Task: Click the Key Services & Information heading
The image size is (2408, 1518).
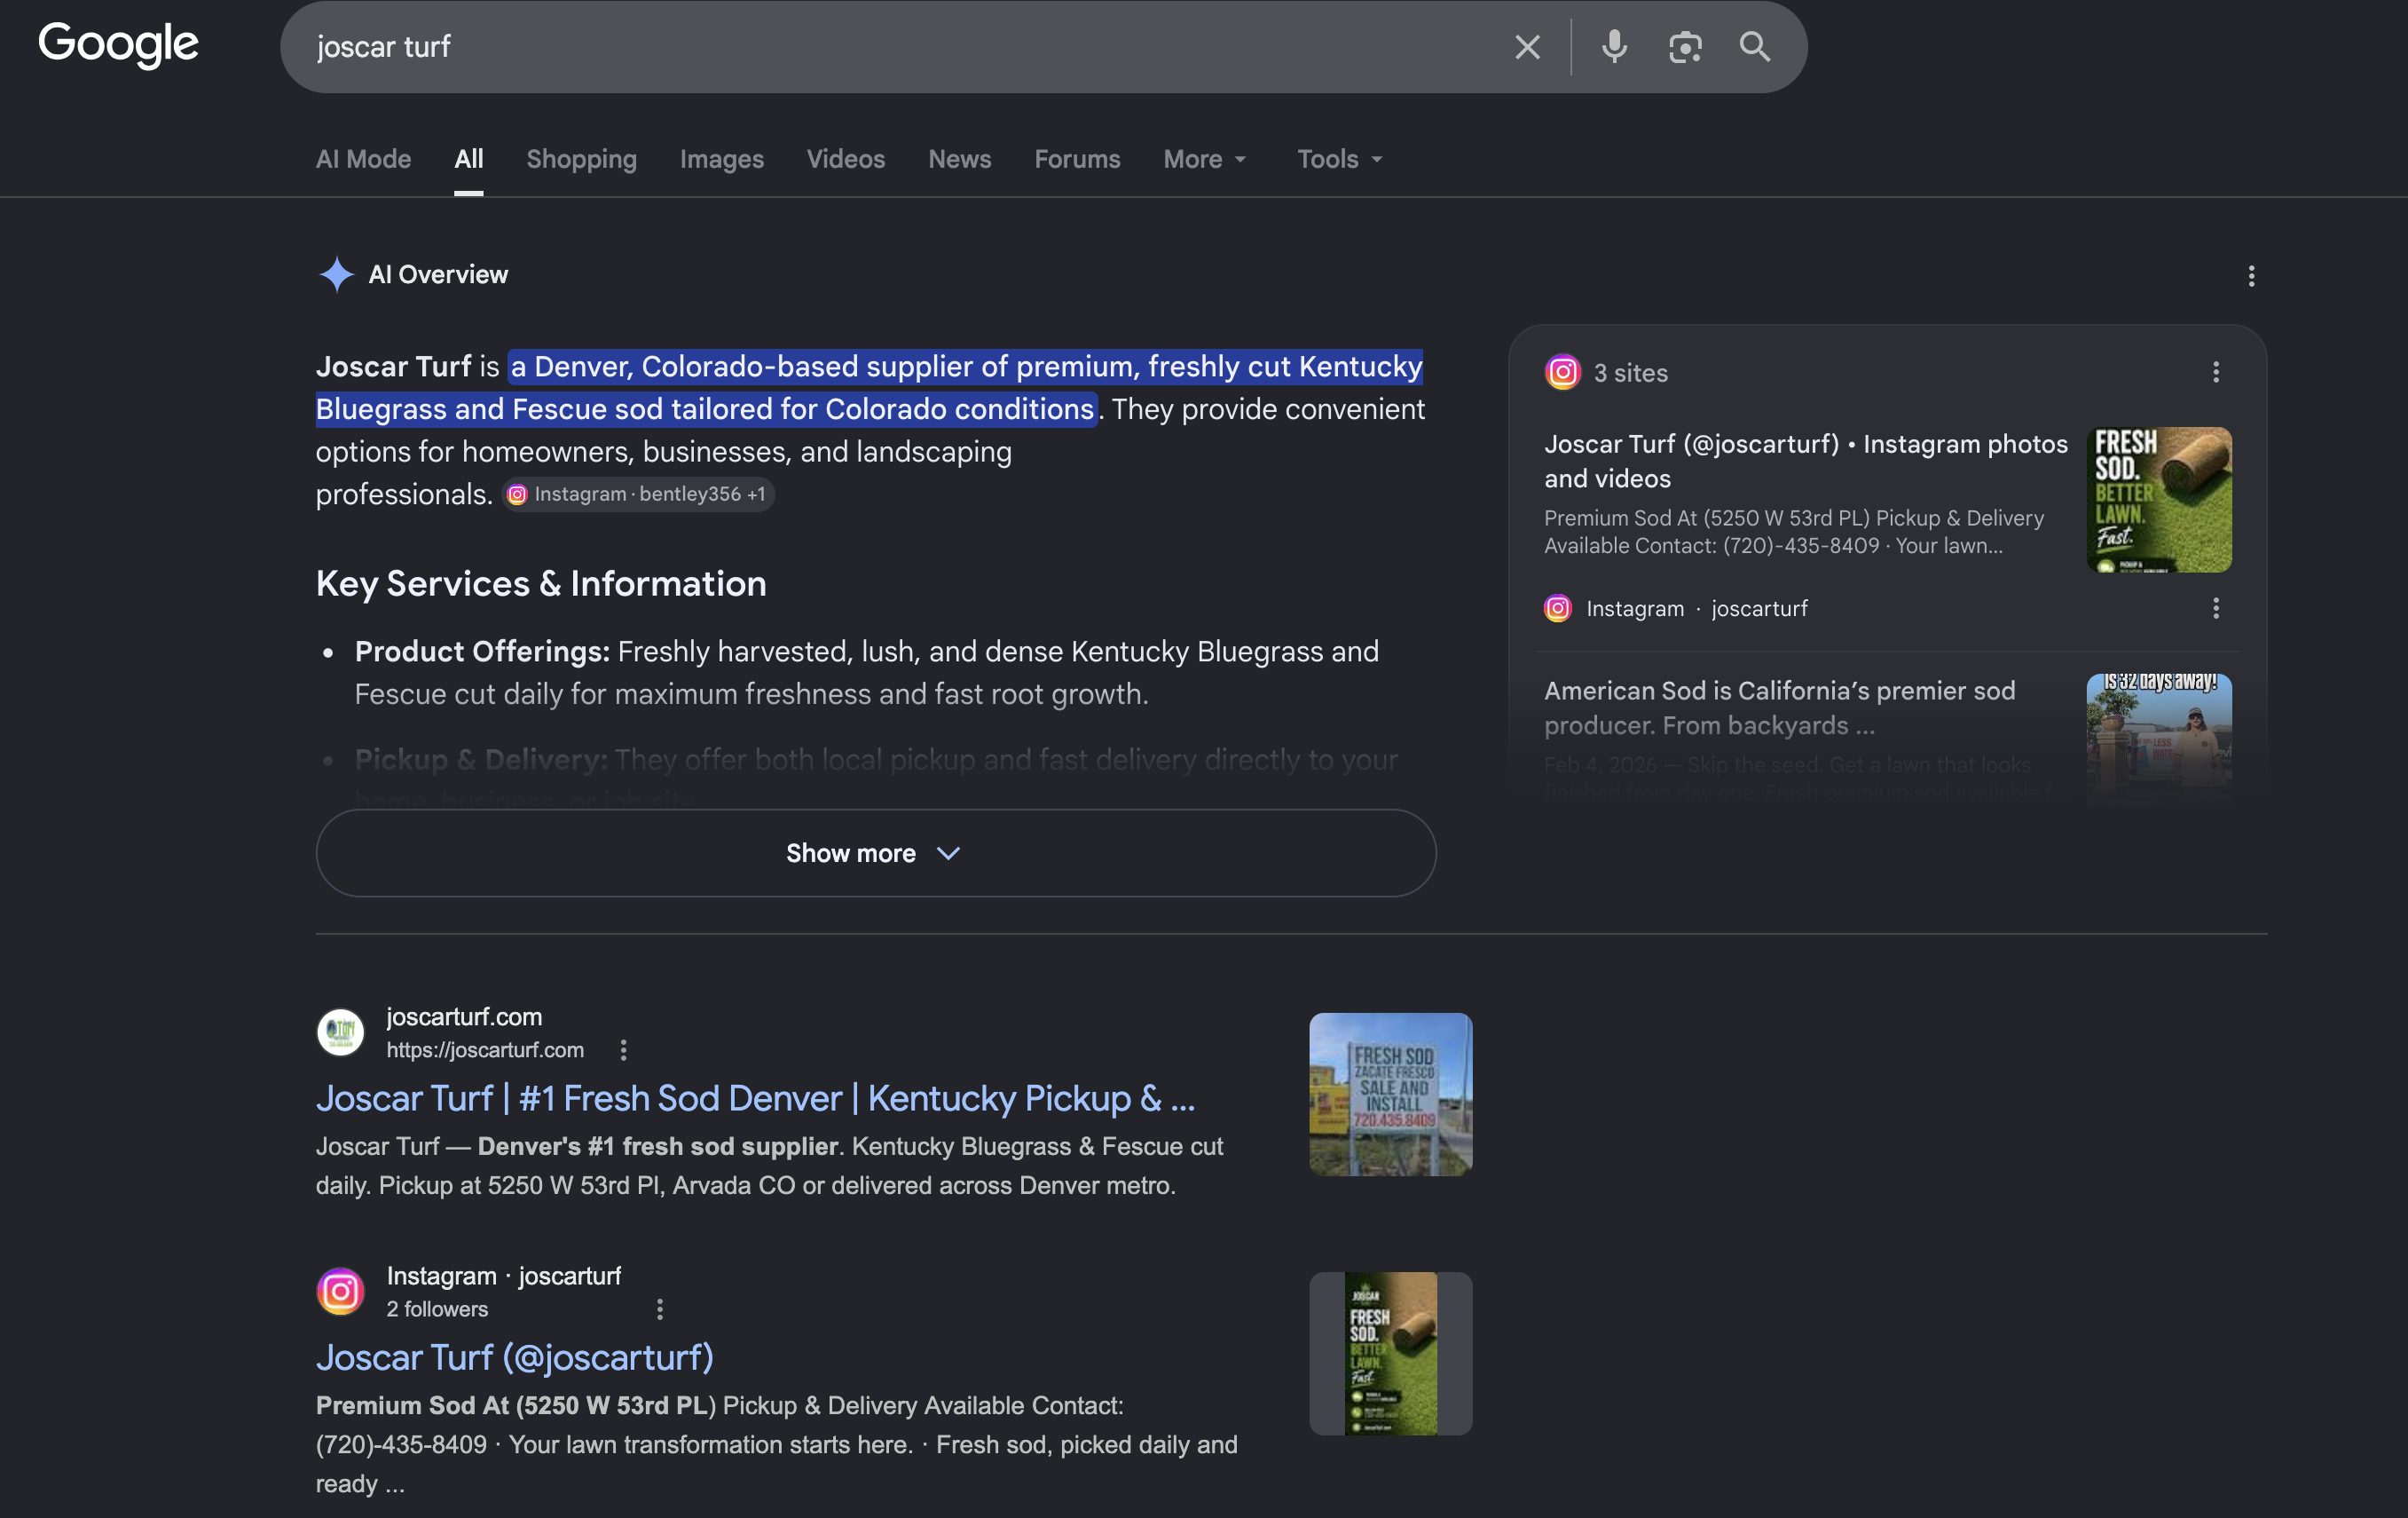Action: 541,583
